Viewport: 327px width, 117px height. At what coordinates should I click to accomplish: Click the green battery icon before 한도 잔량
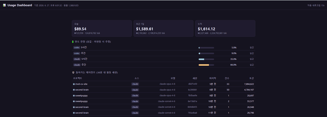73,42
